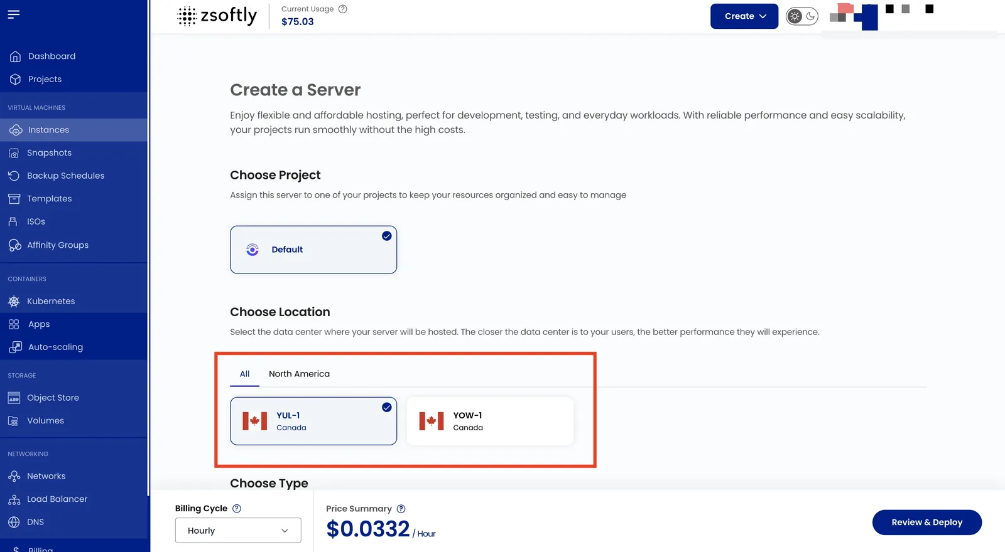Select the YOW-1 Canada location card
This screenshot has height=552, width=1005.
coord(490,421)
